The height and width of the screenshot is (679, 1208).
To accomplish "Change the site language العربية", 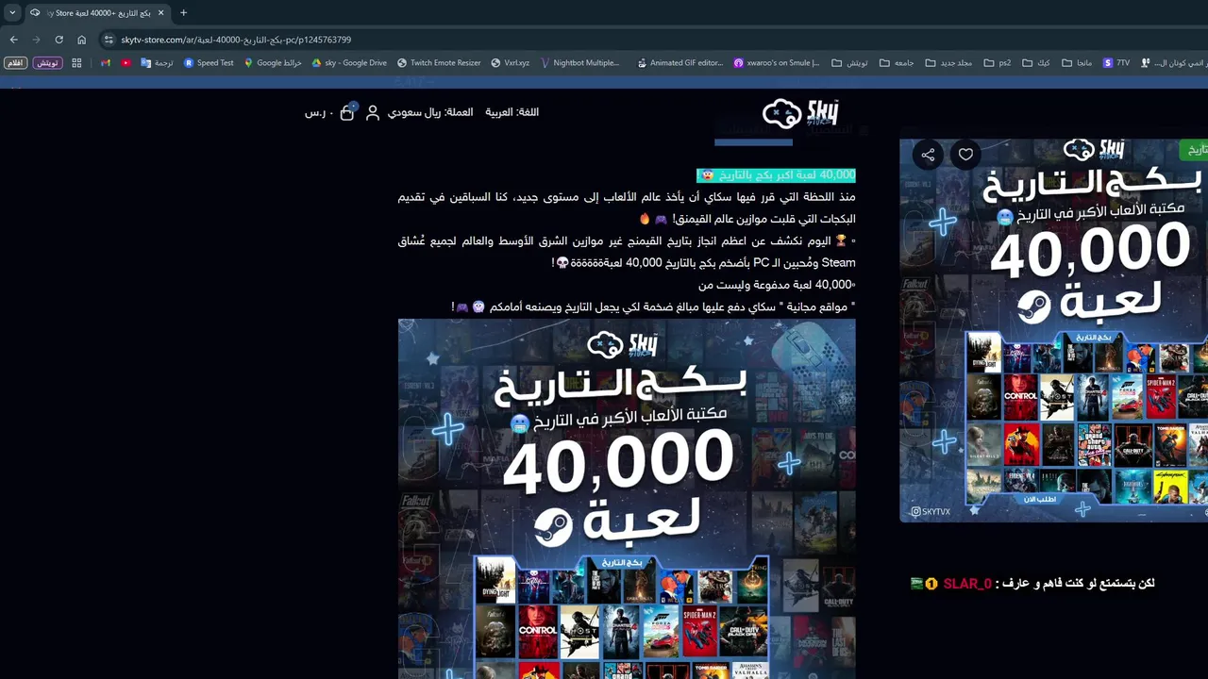I will click(x=512, y=112).
